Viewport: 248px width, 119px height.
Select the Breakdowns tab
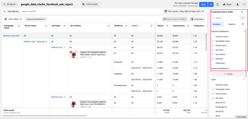click(x=218, y=24)
